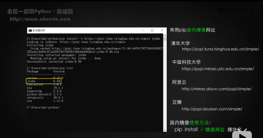Click the command prompt vertical scrollbar thumb
This screenshot has width=263, height=138.
[165, 39]
